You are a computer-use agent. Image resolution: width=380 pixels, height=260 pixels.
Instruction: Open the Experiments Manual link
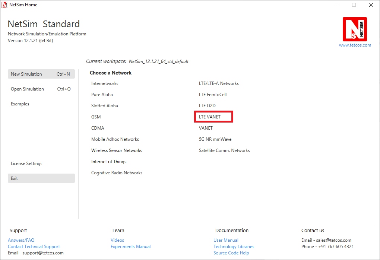coord(131,247)
